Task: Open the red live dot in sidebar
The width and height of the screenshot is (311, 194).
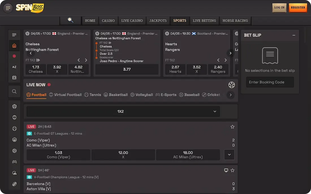Action: 14,56
